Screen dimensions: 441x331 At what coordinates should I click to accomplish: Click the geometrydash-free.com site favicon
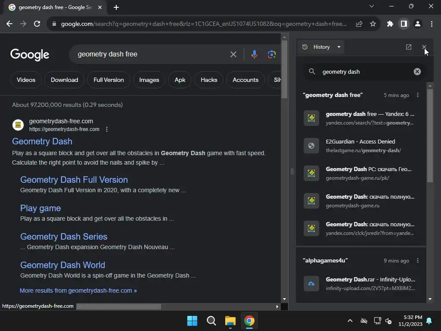click(18, 125)
